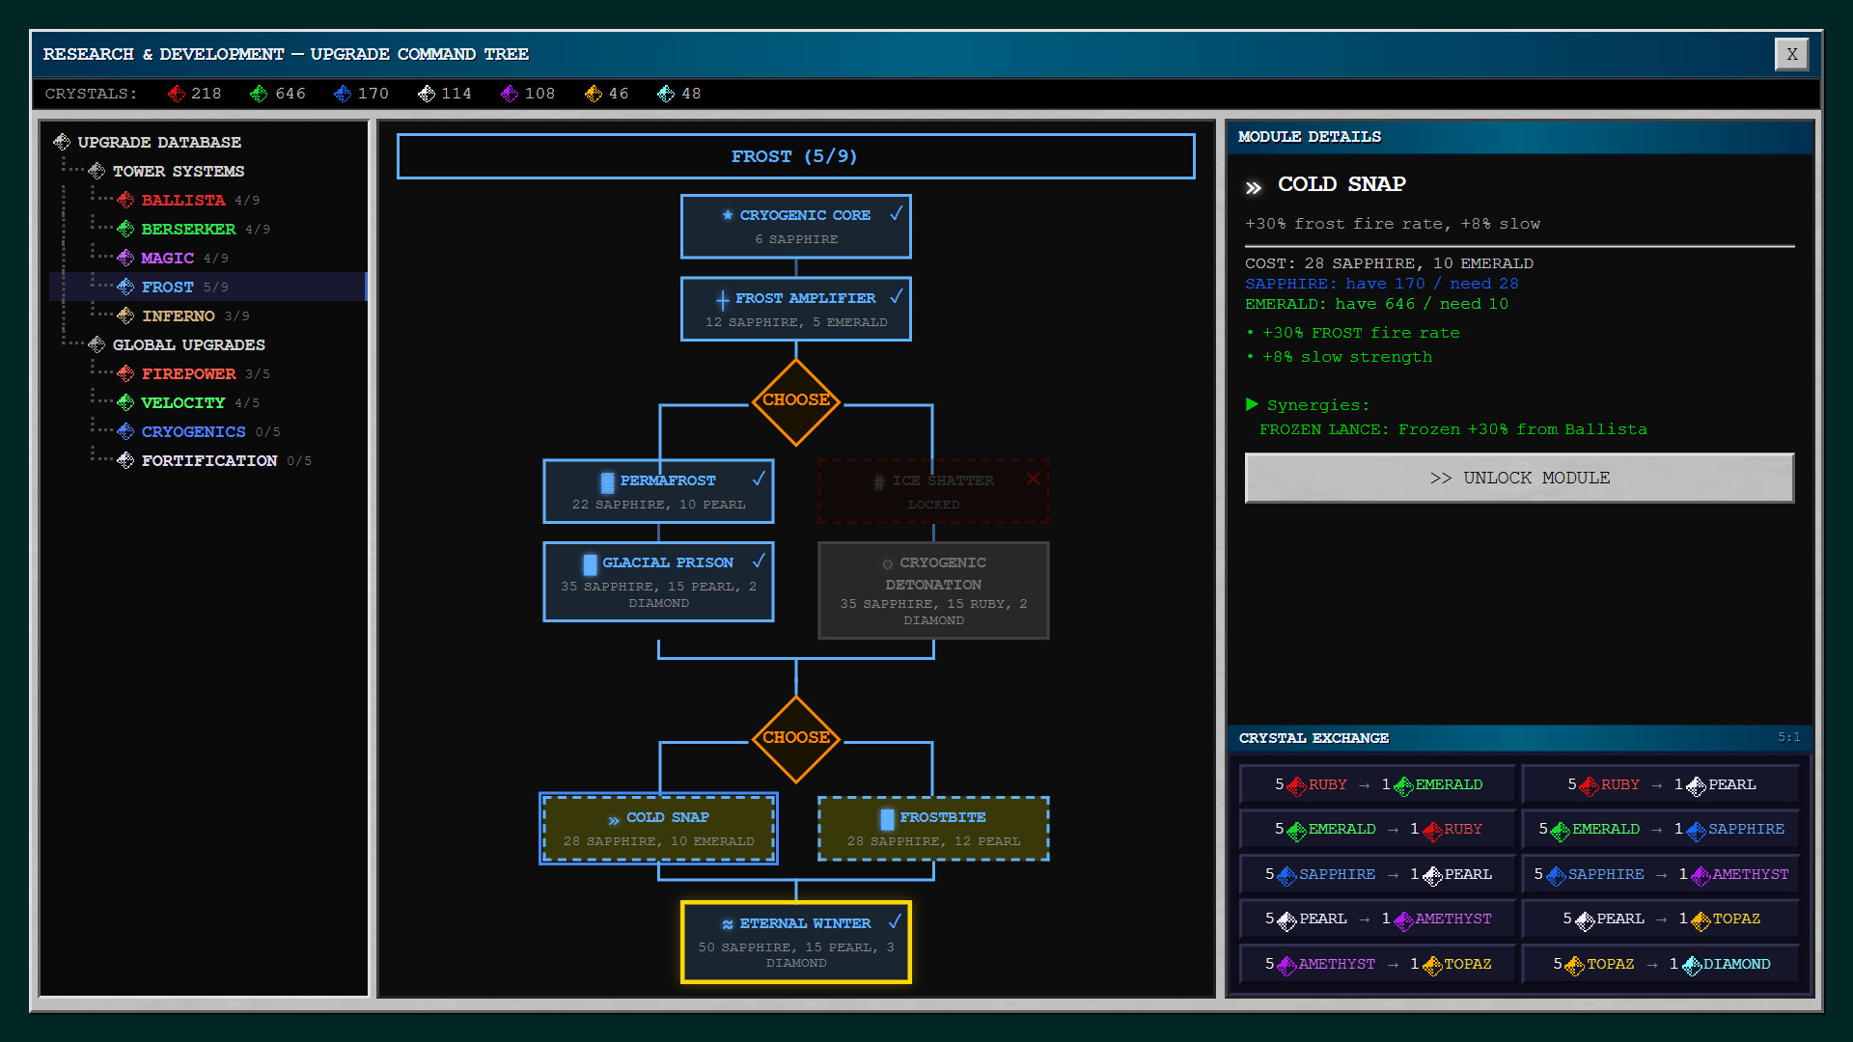Click the Frost Amplifier crosshair icon
This screenshot has height=1042, width=1853.
point(722,300)
